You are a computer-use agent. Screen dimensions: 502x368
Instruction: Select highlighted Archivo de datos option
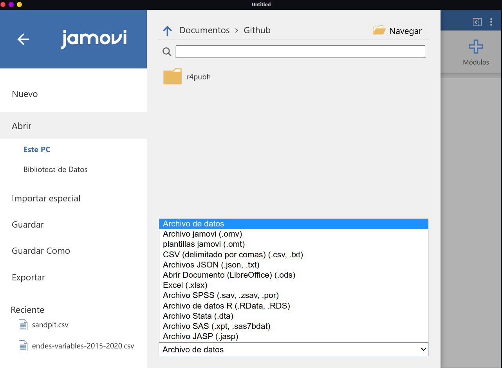(294, 224)
